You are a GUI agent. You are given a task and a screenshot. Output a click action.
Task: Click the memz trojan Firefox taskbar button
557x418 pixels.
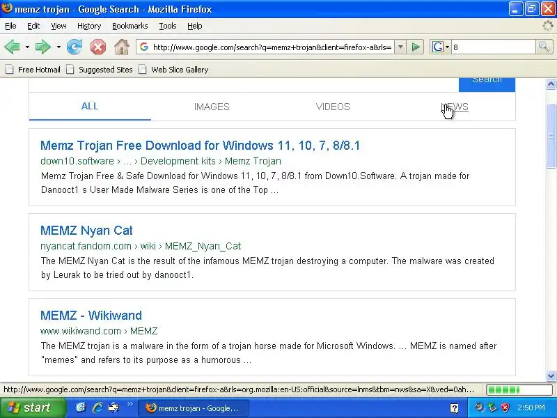pos(193,408)
